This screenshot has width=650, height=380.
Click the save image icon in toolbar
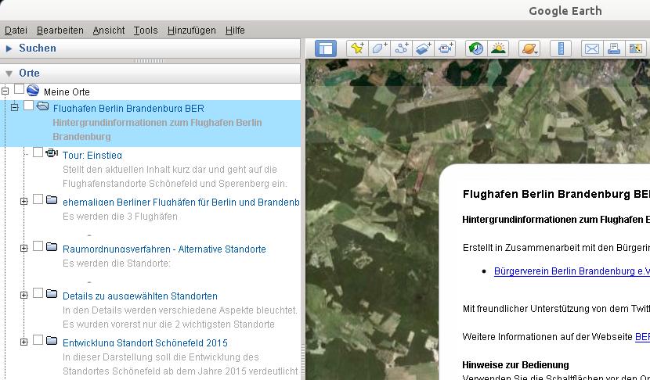[x=635, y=48]
